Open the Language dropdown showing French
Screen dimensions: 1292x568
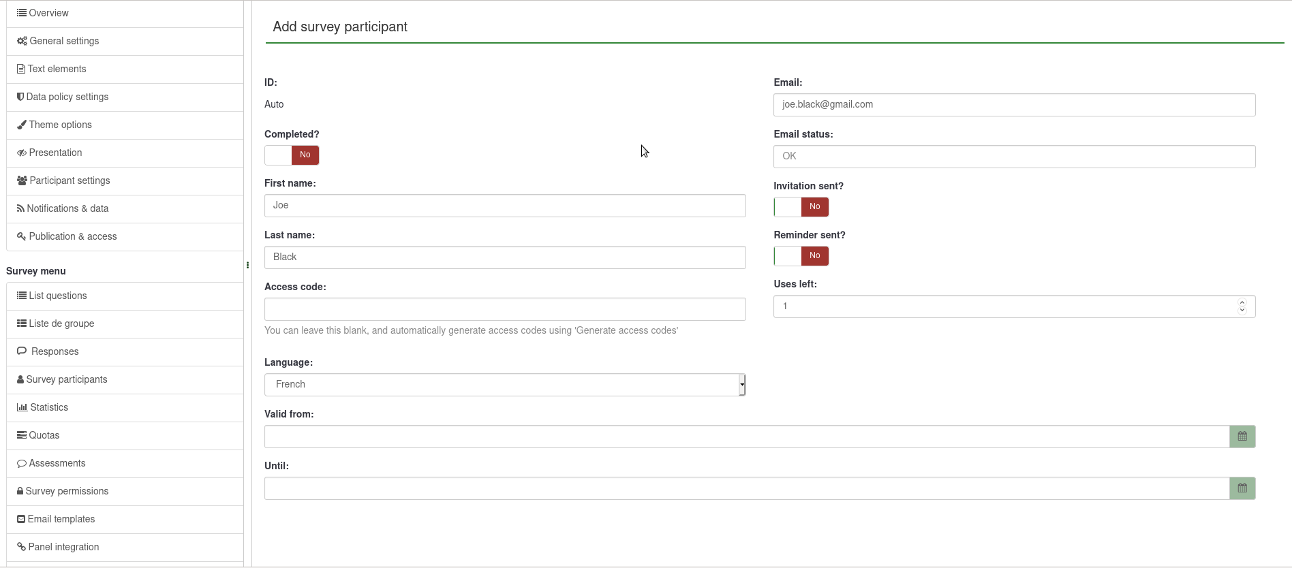[x=504, y=385]
